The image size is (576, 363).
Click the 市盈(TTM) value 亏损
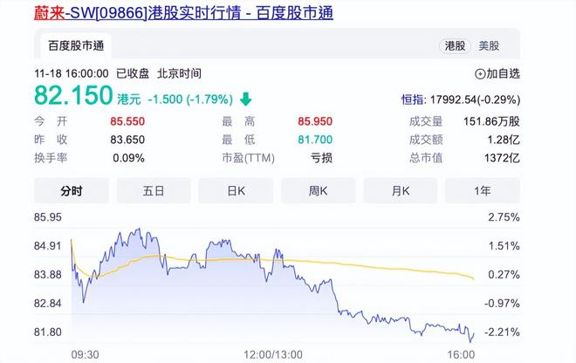321,158
